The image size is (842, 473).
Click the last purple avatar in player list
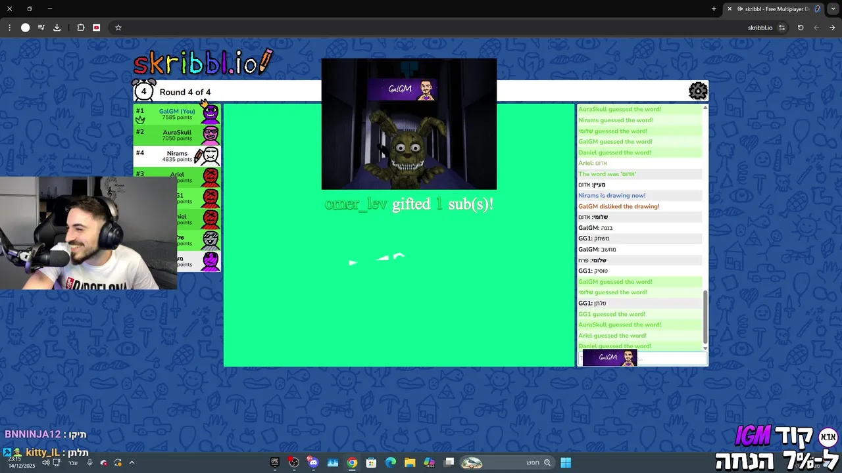point(210,261)
